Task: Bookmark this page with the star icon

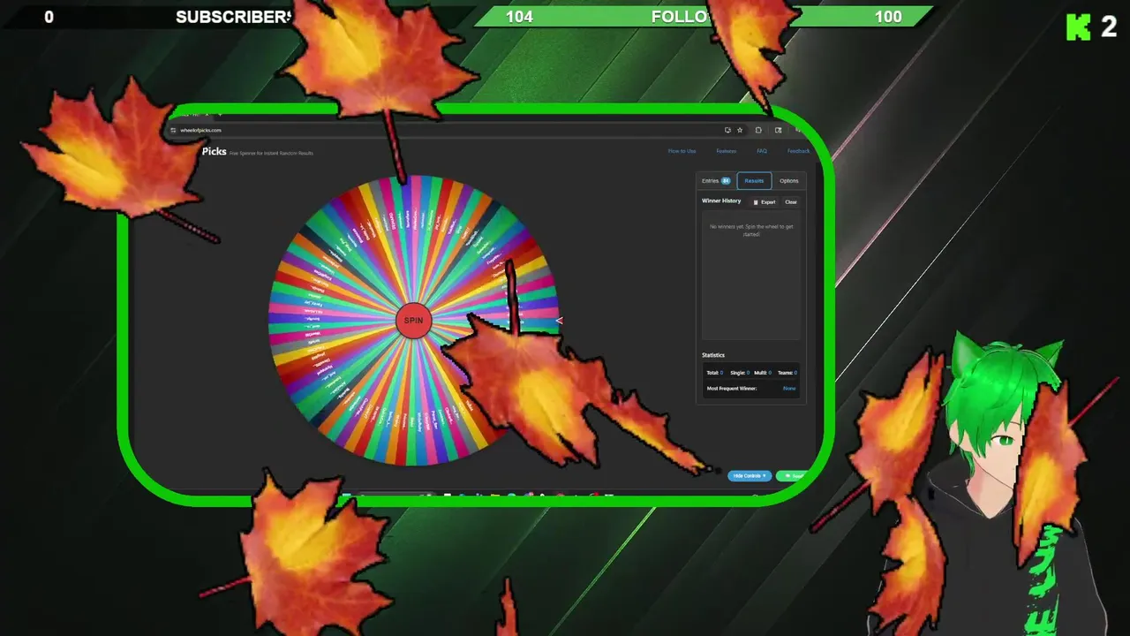Action: tap(740, 130)
